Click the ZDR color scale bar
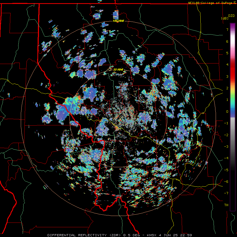This screenshot has width=237, height=237. tap(233, 117)
